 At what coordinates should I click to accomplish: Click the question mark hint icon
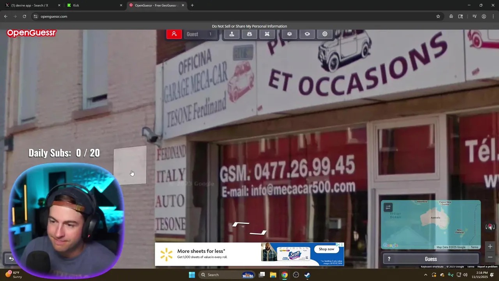click(389, 259)
